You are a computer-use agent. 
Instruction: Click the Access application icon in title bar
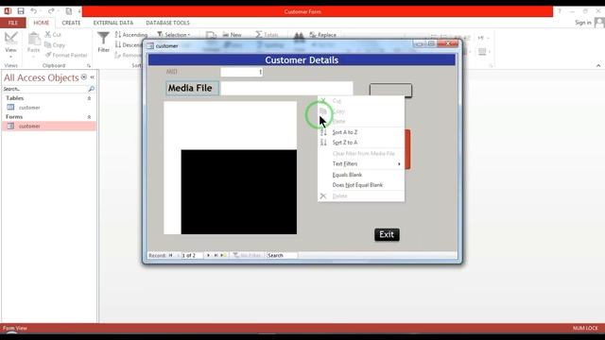pos(8,11)
